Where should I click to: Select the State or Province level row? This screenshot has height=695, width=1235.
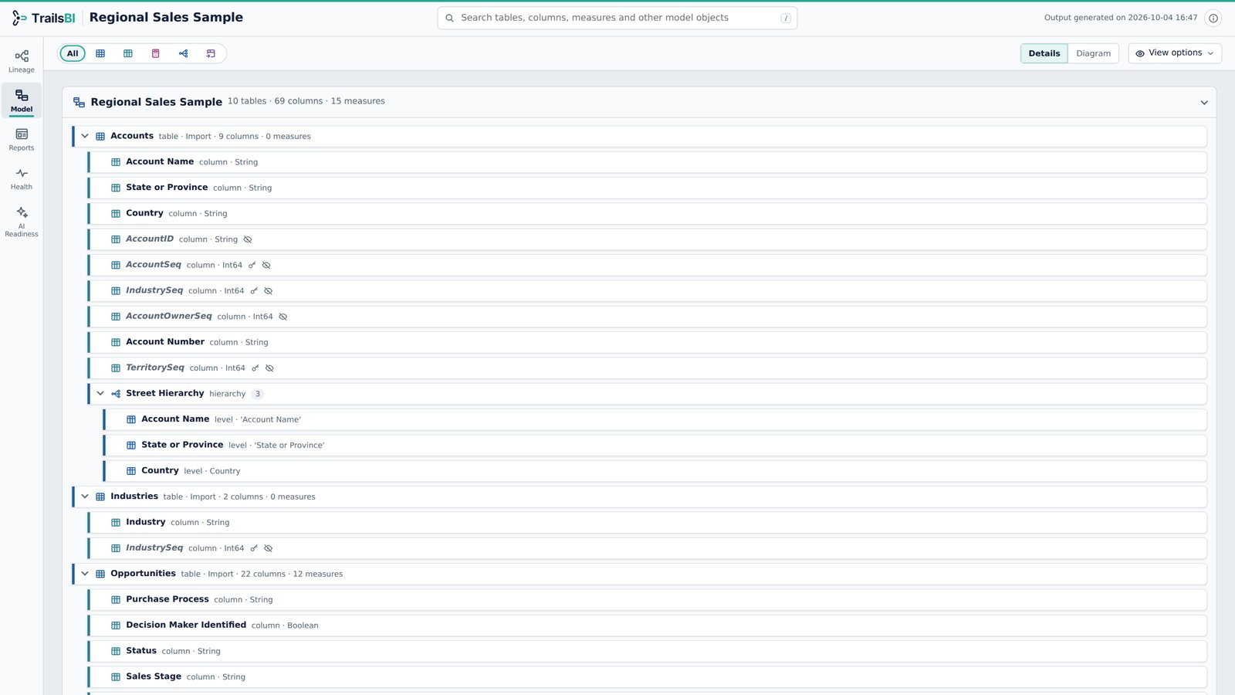click(x=655, y=445)
